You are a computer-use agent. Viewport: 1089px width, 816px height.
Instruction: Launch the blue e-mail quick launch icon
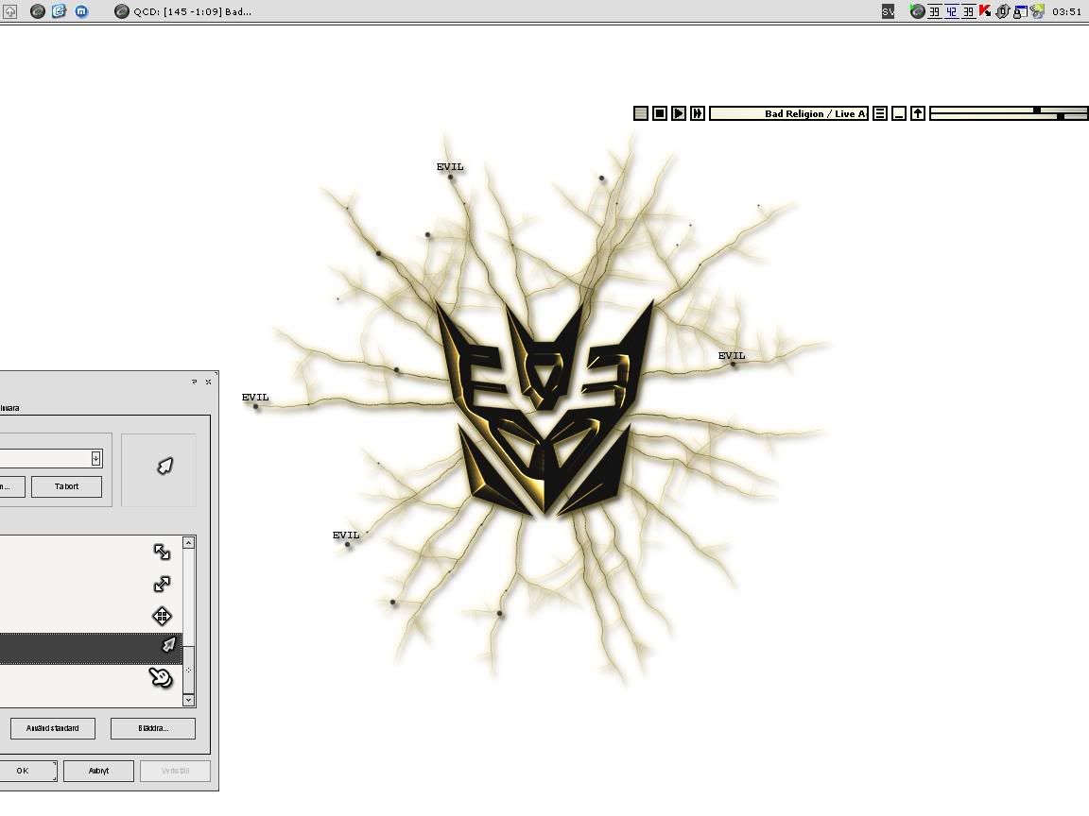pos(59,11)
